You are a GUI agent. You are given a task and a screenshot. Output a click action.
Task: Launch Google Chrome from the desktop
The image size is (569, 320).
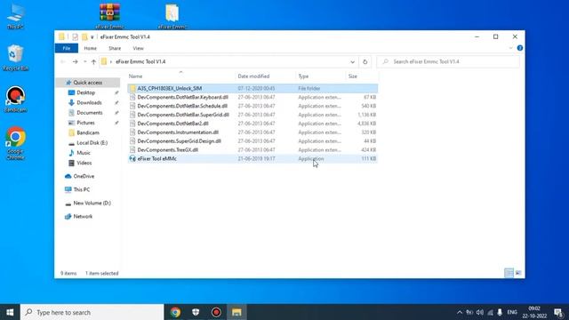(x=15, y=143)
